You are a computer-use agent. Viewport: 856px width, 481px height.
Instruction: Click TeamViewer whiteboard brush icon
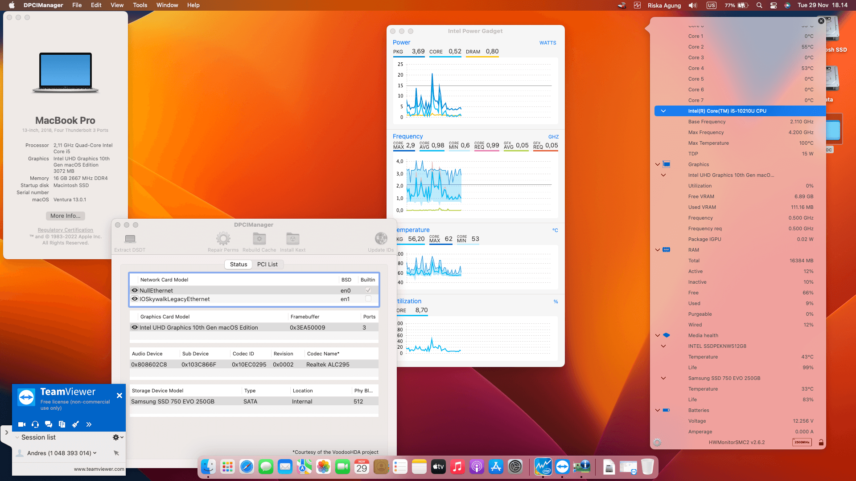(x=75, y=424)
